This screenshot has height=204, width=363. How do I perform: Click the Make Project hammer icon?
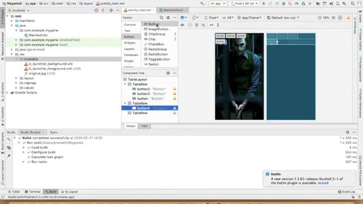click(x=202, y=3)
